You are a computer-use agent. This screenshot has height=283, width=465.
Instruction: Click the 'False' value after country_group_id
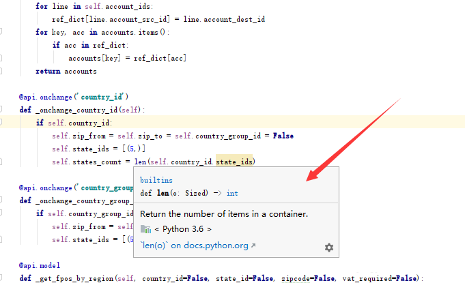[x=283, y=136]
